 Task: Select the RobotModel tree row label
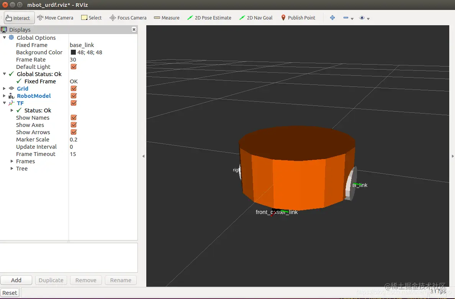(34, 96)
